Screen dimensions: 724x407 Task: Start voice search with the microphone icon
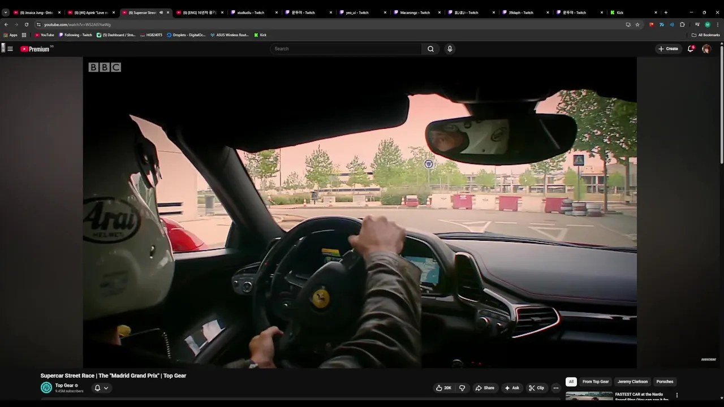pyautogui.click(x=450, y=49)
